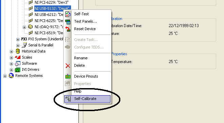
Task: Click the NI cDAQ-9172 chassis icon
Action: (30, 27)
